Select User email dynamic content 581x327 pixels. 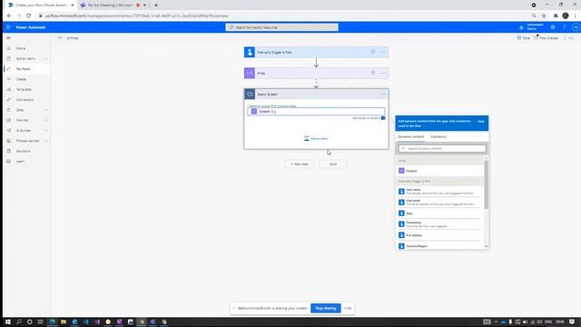click(439, 202)
